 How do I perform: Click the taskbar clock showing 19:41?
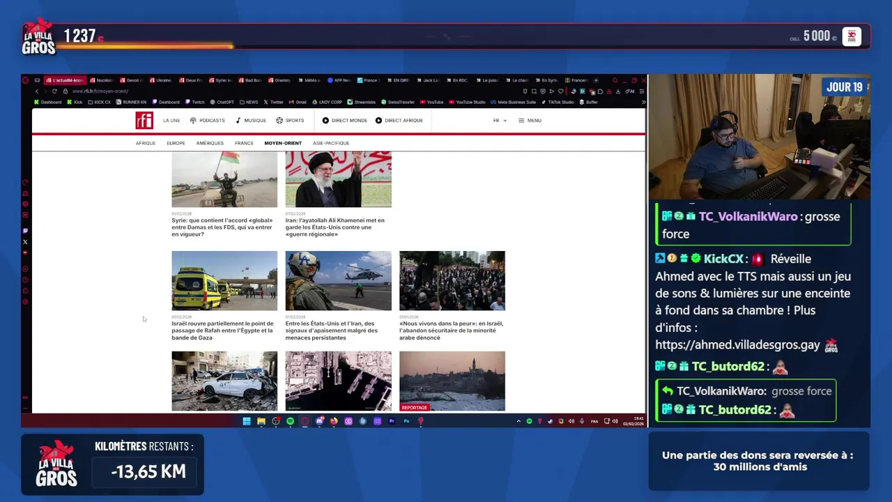633,421
